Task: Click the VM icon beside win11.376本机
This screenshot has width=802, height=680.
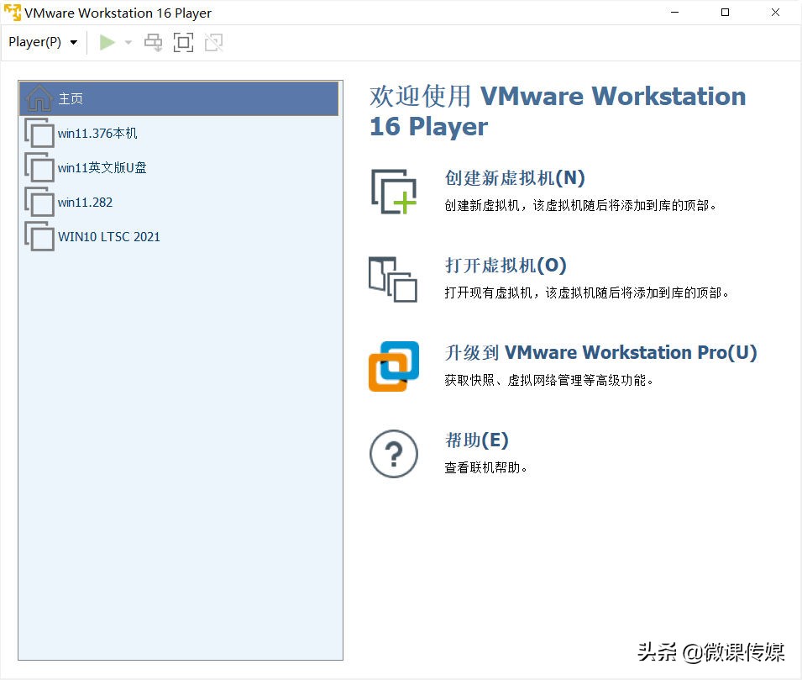Action: (39, 133)
